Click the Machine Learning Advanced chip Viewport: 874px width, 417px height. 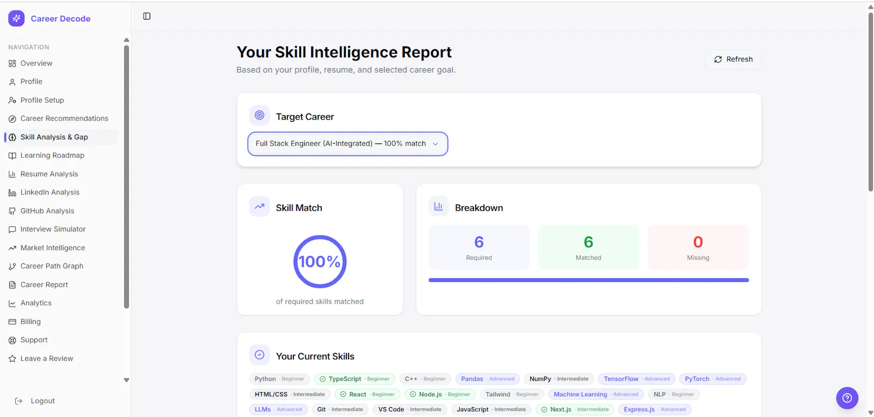tap(596, 394)
